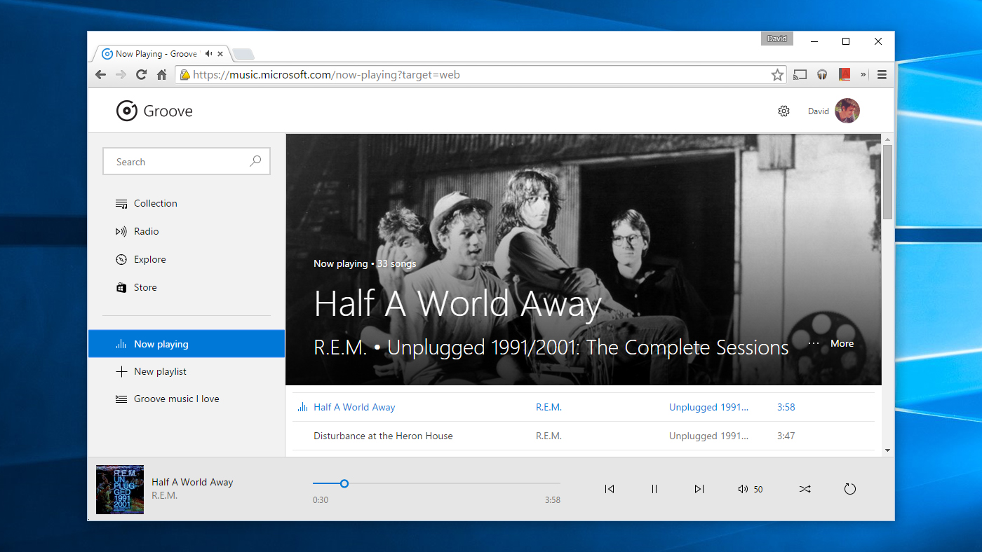This screenshot has width=982, height=552.
Task: Click scrollbar down arrow
Action: [x=887, y=450]
